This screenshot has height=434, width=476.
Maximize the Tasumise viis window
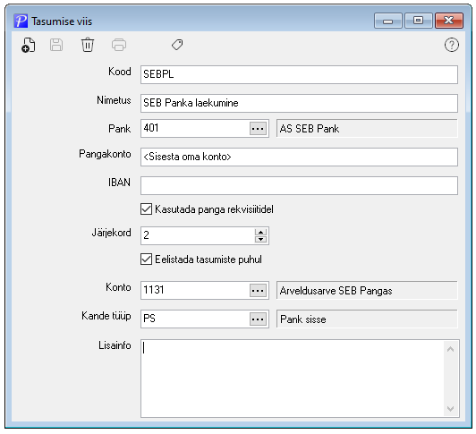(419, 21)
